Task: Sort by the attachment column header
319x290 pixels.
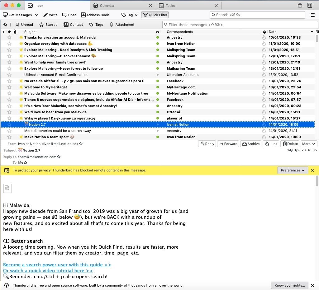Action: pos(15,32)
